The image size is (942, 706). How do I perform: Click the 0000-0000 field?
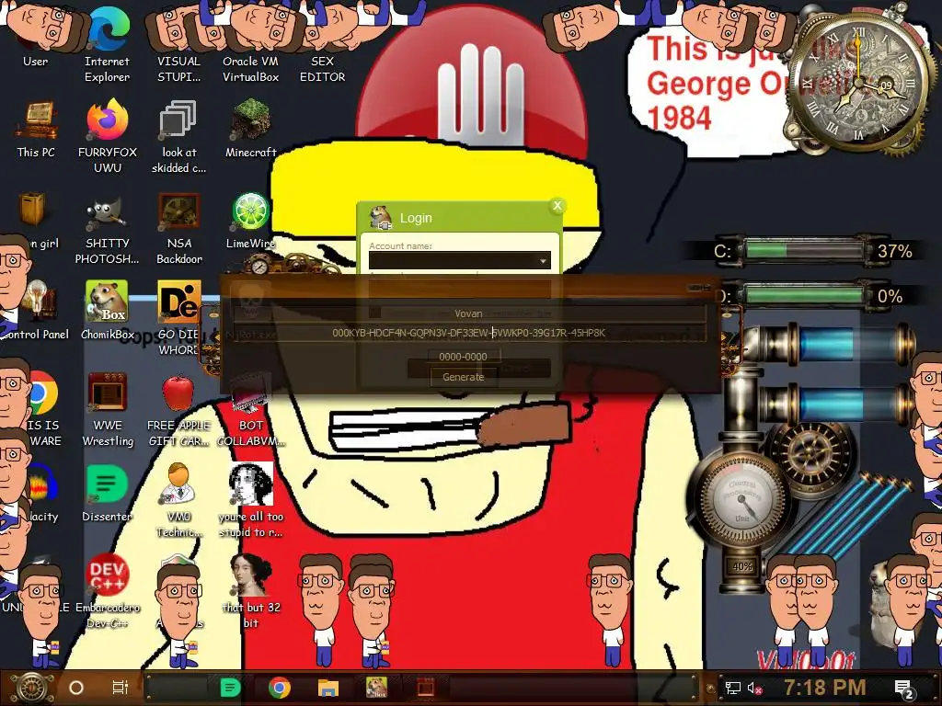tap(464, 357)
